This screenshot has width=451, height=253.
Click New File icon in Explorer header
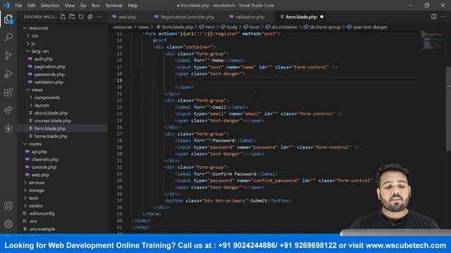click(x=63, y=17)
